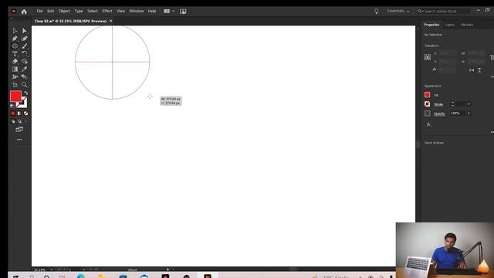494x278 pixels.
Task: Select the Gradient tool
Action: (15, 69)
